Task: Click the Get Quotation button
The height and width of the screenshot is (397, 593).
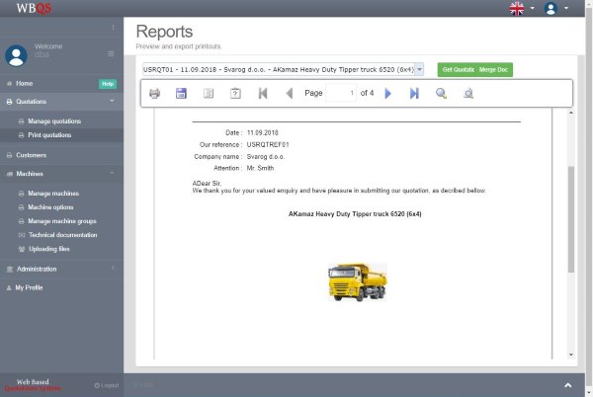Action: click(x=458, y=69)
